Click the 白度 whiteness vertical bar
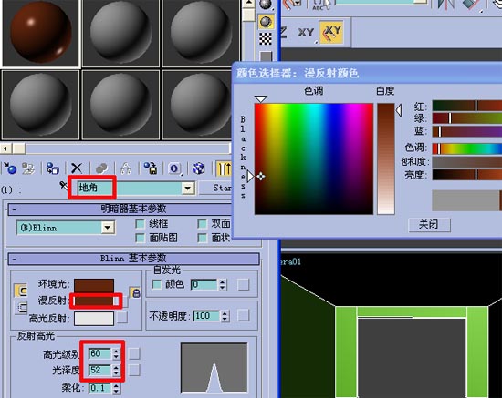Viewport: 502px width, 398px height. [386, 158]
